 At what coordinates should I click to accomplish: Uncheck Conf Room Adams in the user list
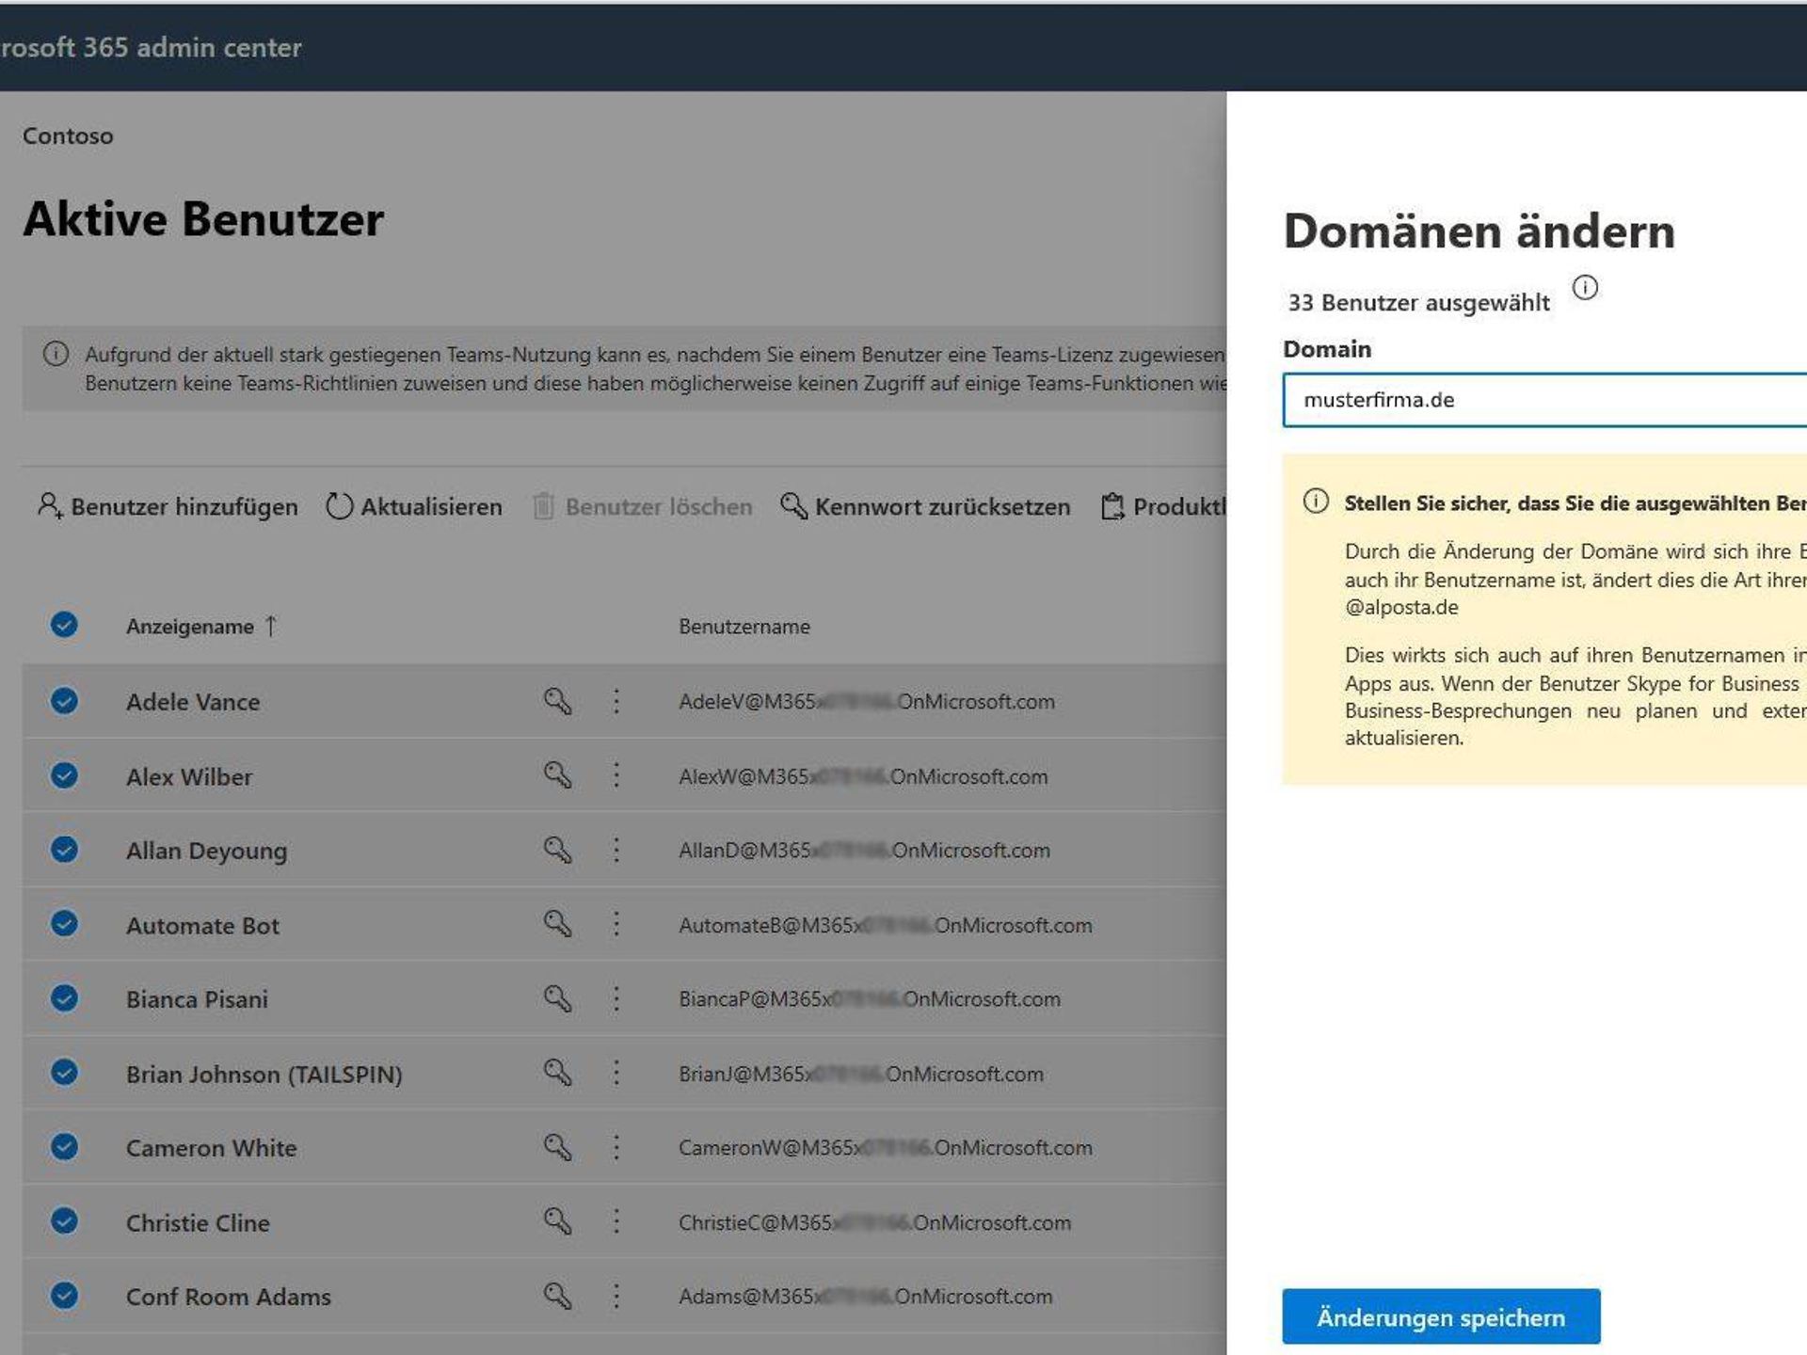click(x=62, y=1296)
